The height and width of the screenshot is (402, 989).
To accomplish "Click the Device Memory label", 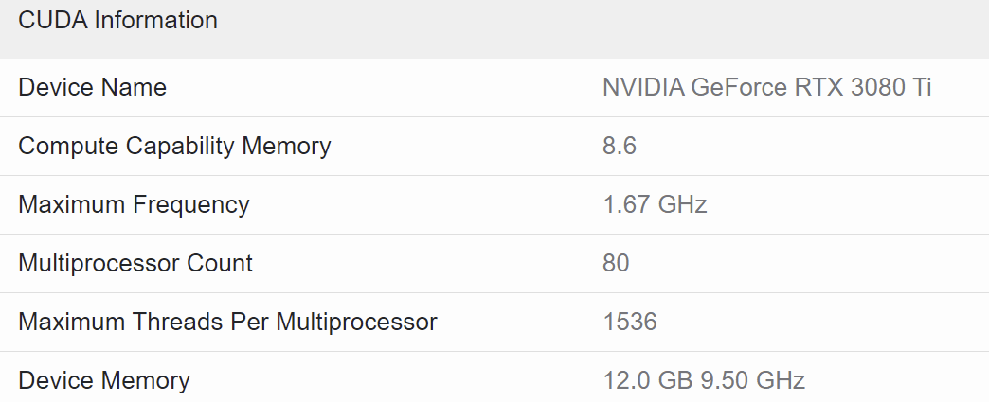I will [104, 381].
